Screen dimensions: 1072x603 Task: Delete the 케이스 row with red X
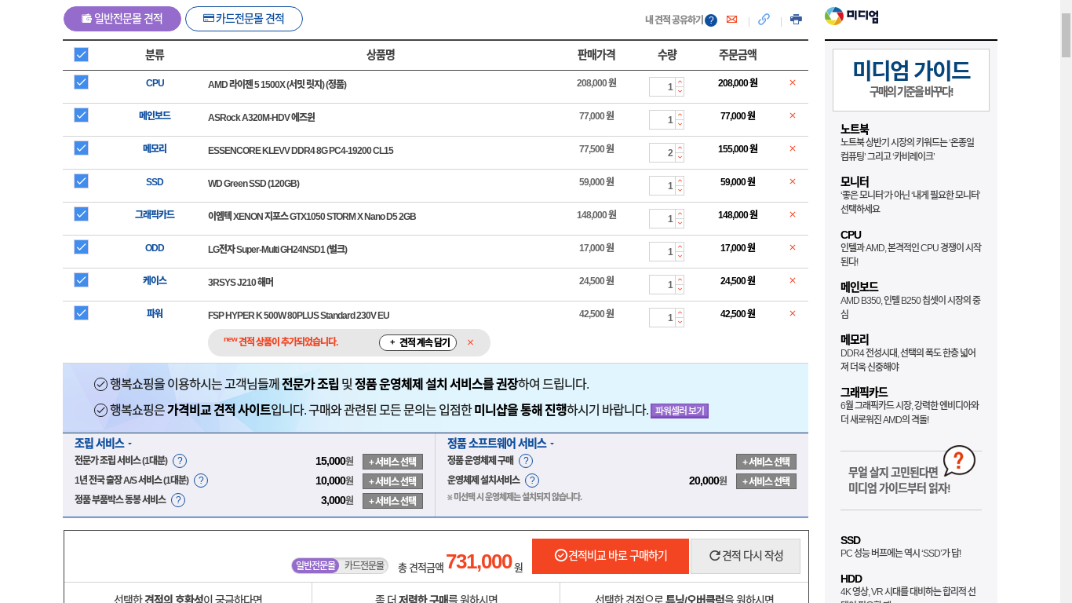click(793, 280)
